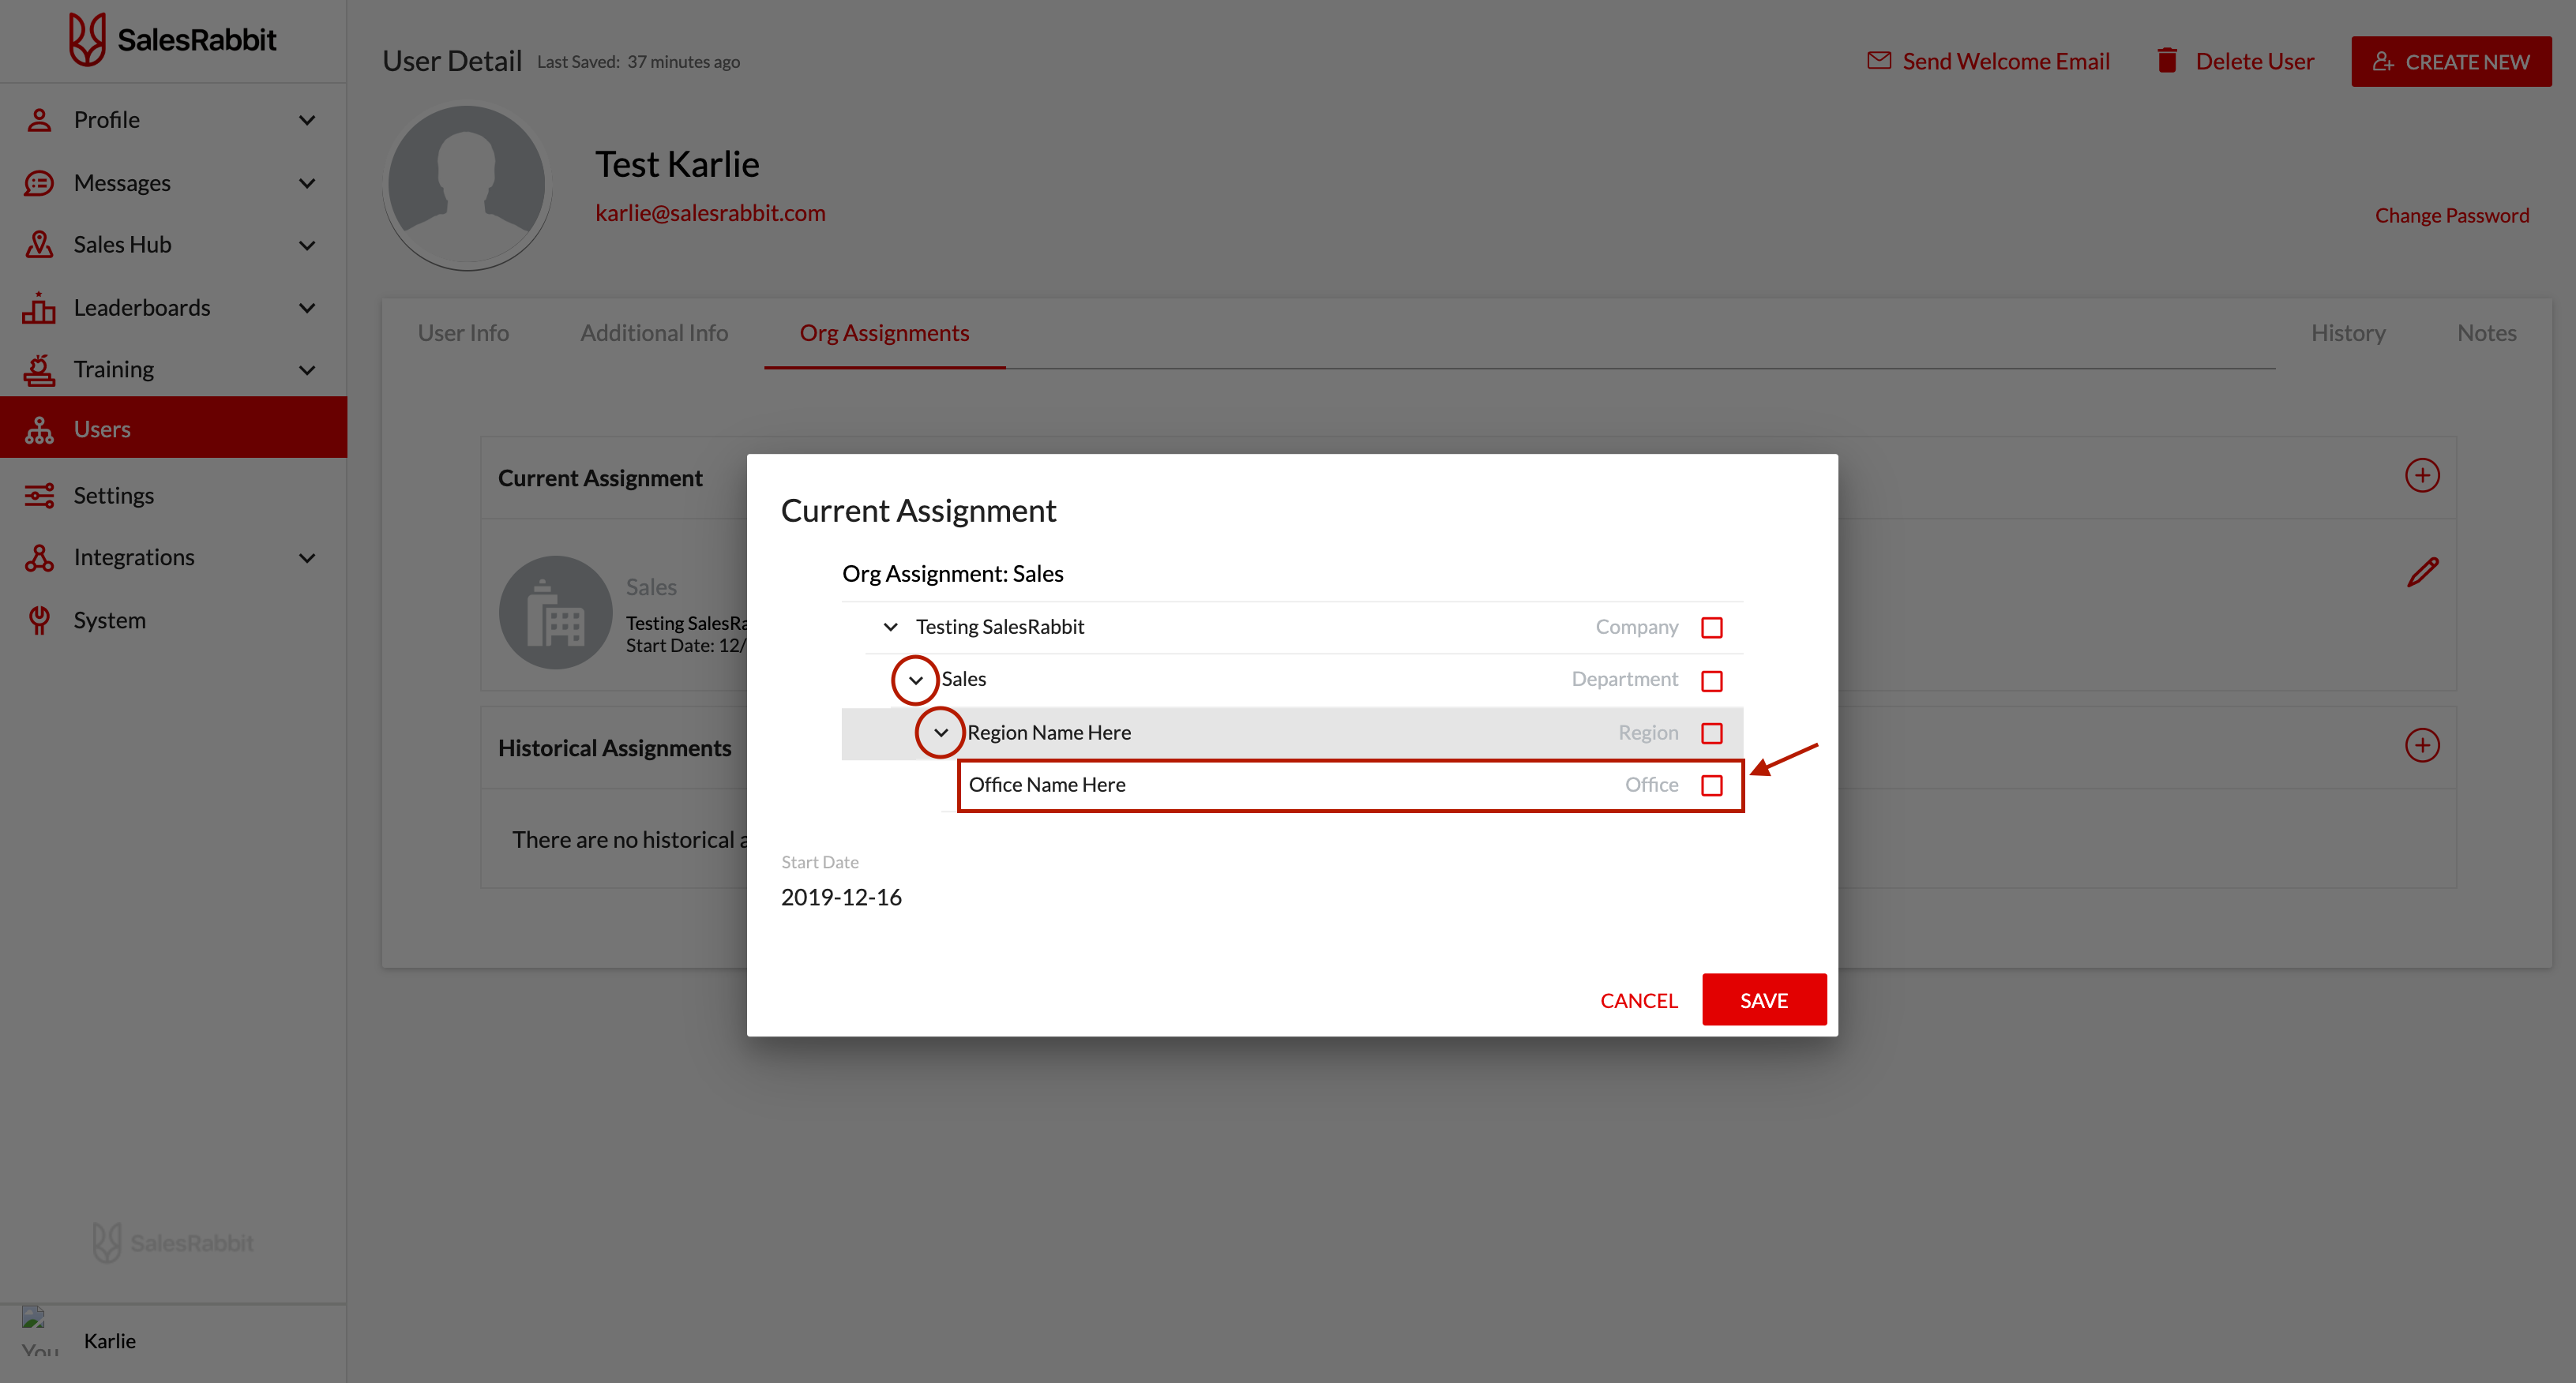Check the Office checkbox for Office Name Here
This screenshot has width=2576, height=1383.
click(1712, 785)
